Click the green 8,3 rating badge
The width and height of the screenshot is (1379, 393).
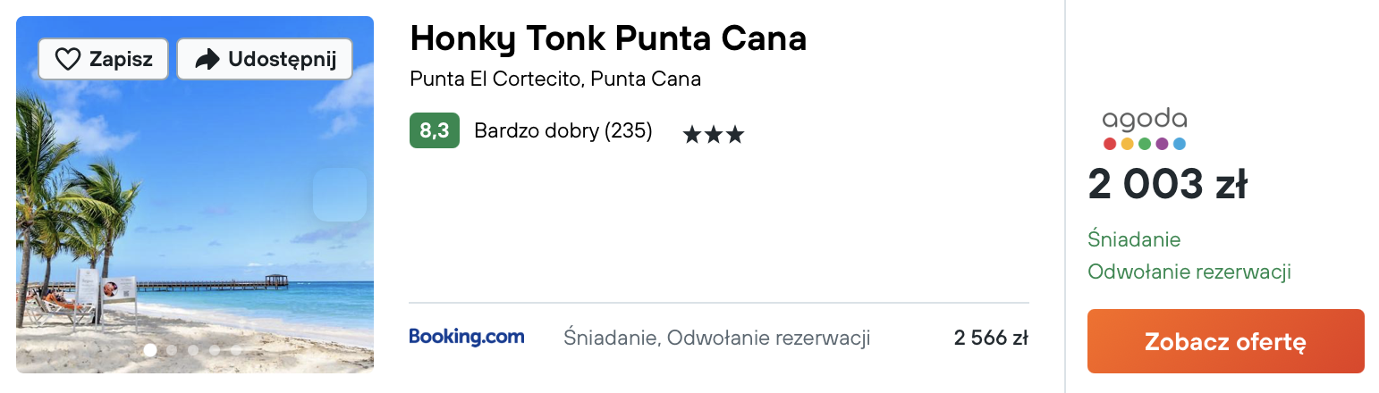[x=434, y=130]
